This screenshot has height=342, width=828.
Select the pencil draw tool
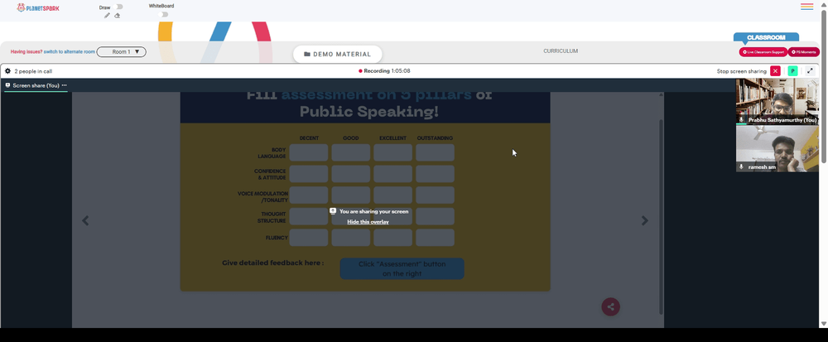[x=107, y=15]
